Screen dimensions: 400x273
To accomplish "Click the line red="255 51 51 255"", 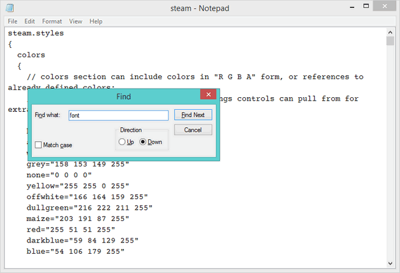I will [x=71, y=230].
